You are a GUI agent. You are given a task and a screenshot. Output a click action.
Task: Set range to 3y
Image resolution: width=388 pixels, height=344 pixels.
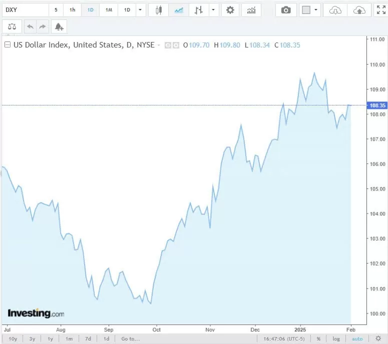(32, 338)
